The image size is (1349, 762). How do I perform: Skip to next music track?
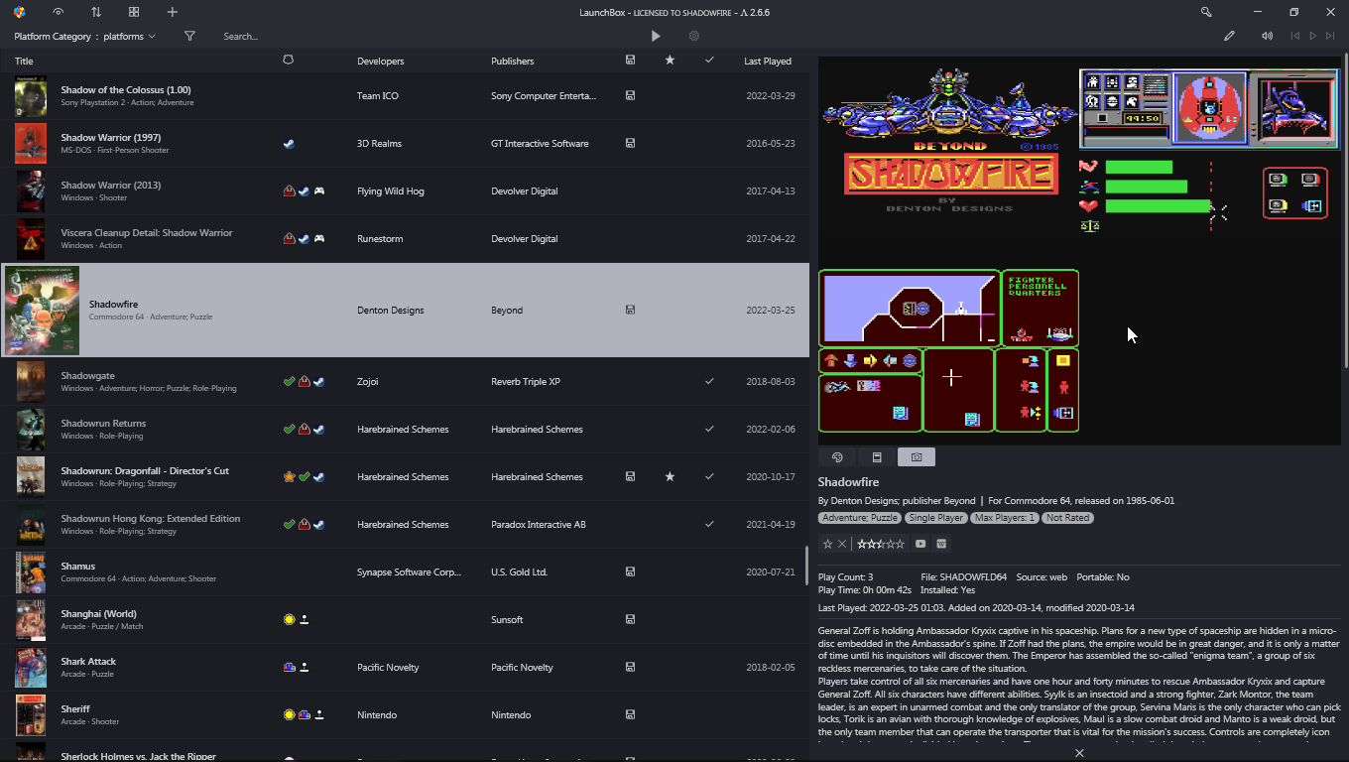1330,36
